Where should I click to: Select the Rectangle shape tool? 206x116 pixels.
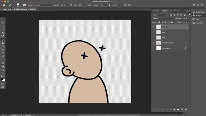(x=3, y=63)
